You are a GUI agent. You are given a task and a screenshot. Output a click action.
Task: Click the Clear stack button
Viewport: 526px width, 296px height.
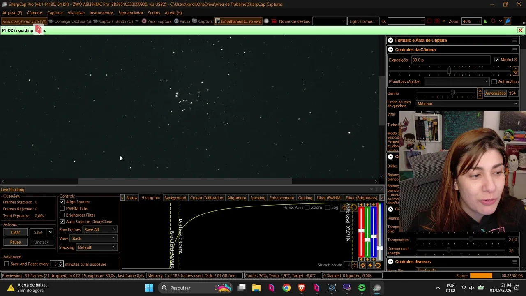pos(15,232)
